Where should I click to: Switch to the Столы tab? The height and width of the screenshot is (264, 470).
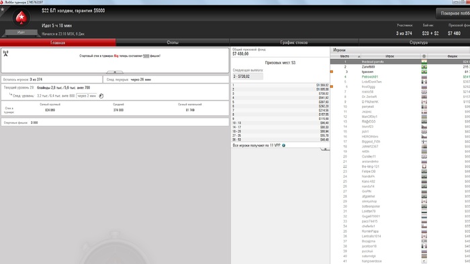pos(173,42)
